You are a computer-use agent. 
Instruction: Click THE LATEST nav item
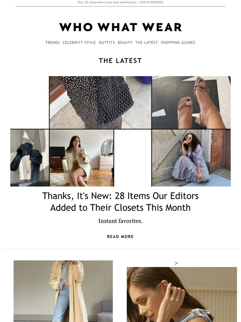pos(146,42)
